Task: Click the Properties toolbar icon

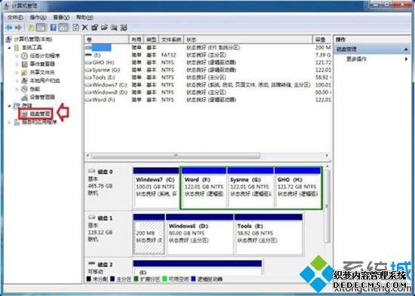Action: coord(94,27)
